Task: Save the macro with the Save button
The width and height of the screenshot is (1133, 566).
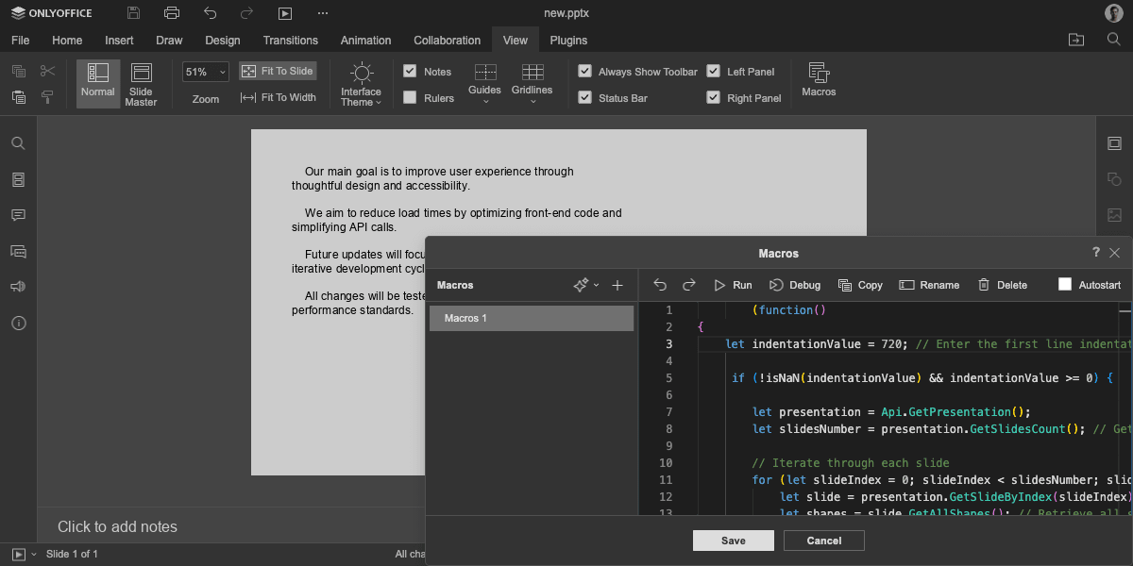Action: pyautogui.click(x=733, y=541)
